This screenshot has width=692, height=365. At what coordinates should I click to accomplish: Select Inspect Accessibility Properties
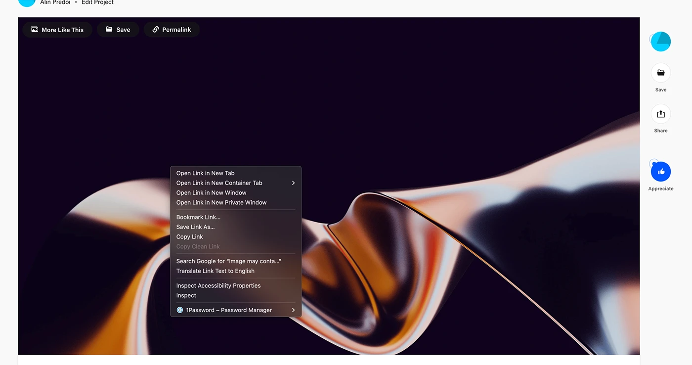(218, 286)
